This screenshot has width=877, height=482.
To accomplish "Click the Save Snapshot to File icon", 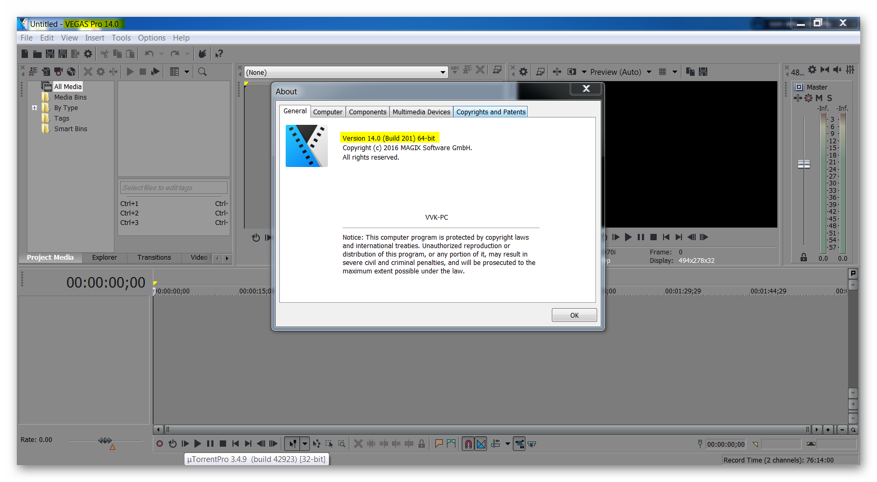I will point(703,72).
